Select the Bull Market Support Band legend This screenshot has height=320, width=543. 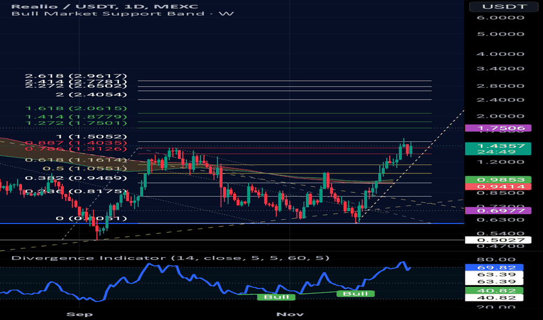(x=122, y=14)
